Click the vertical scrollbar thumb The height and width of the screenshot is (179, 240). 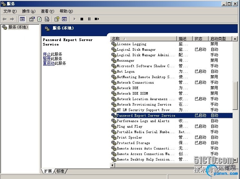tap(235, 96)
